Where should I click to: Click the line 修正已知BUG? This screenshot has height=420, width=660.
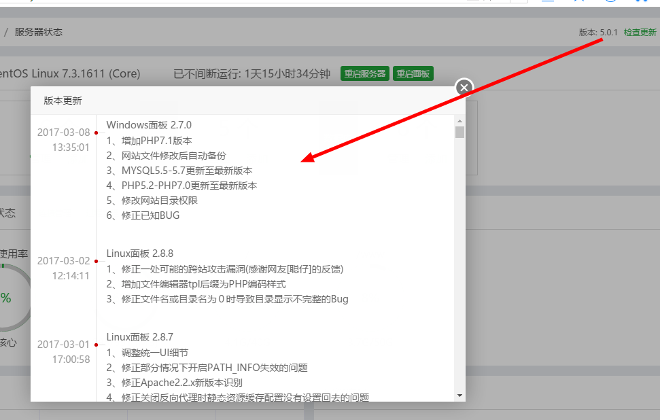pos(143,215)
